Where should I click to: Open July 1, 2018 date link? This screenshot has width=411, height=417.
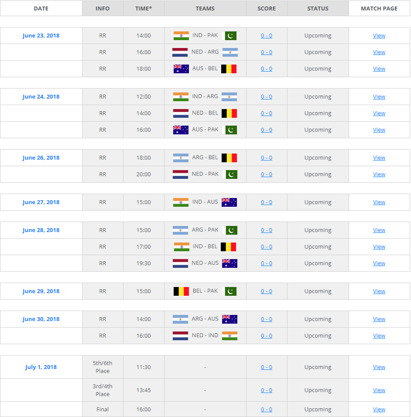click(x=41, y=367)
